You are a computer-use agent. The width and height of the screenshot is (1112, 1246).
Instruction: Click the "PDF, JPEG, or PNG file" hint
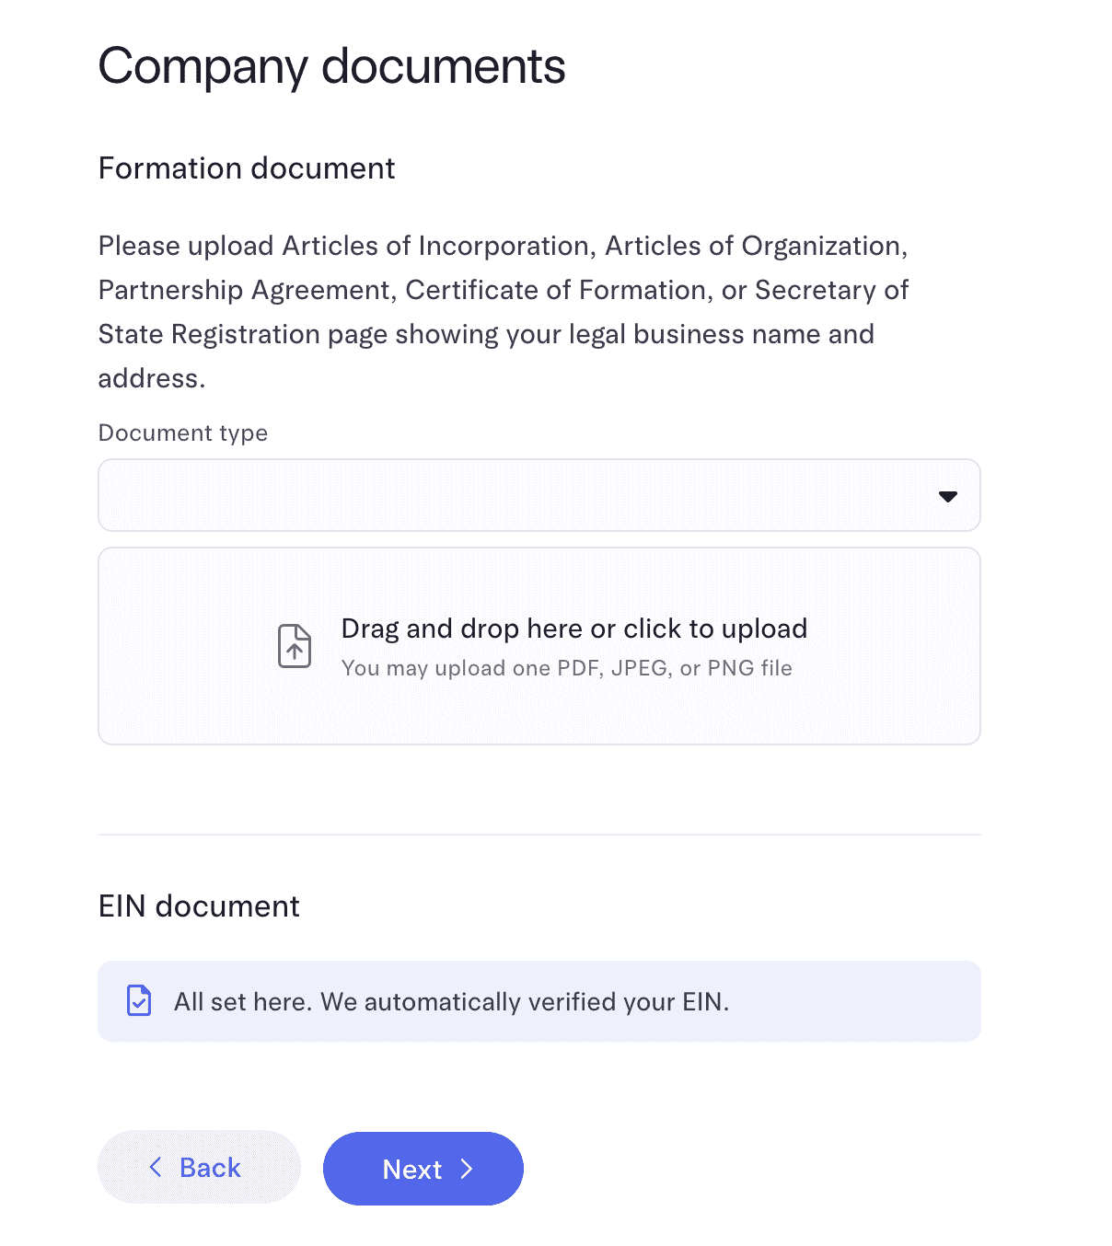(x=566, y=668)
